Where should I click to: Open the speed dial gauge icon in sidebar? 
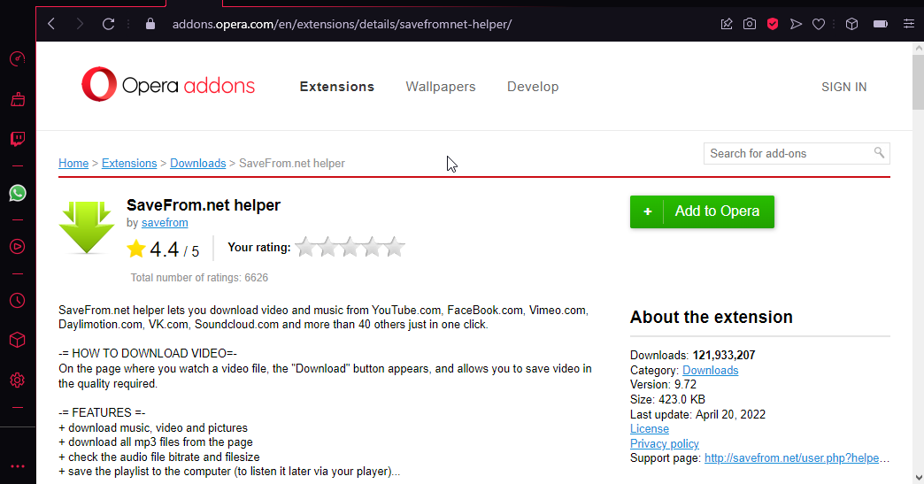[18, 59]
